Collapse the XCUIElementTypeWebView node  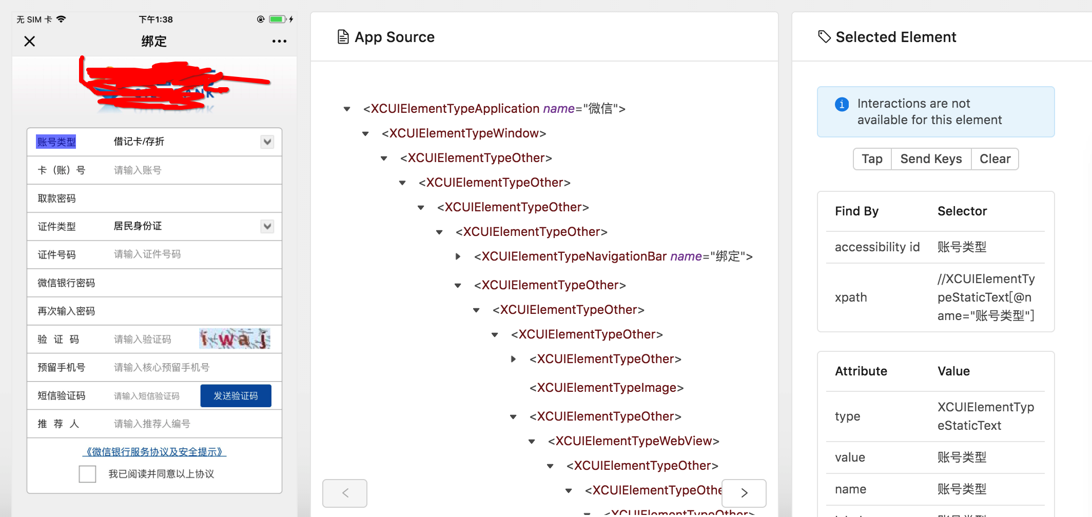532,441
